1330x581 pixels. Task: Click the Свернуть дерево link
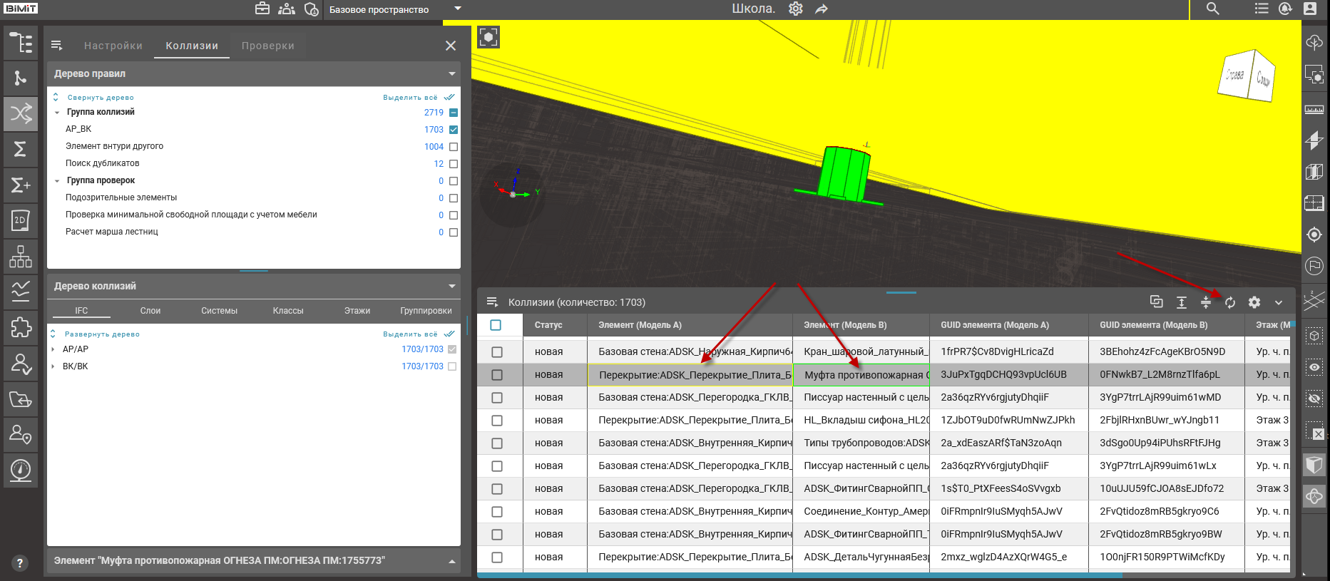pyautogui.click(x=100, y=98)
